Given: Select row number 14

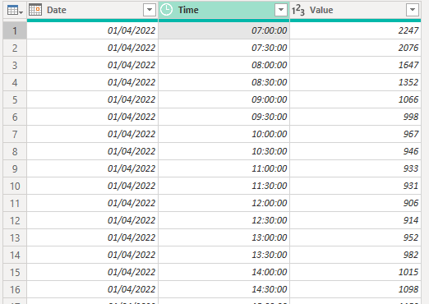Looking at the screenshot, I should (15, 255).
